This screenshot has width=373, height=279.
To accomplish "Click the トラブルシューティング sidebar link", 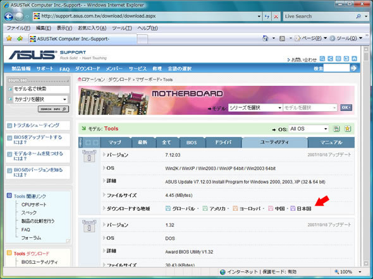I will 36,125.
